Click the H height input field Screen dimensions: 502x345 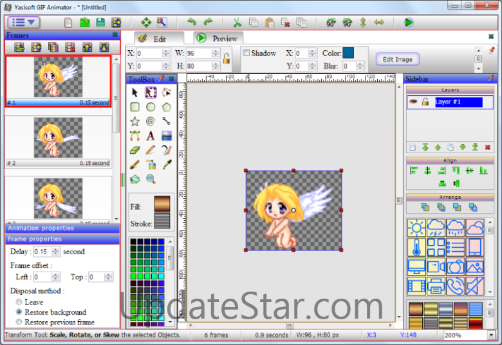coord(200,66)
